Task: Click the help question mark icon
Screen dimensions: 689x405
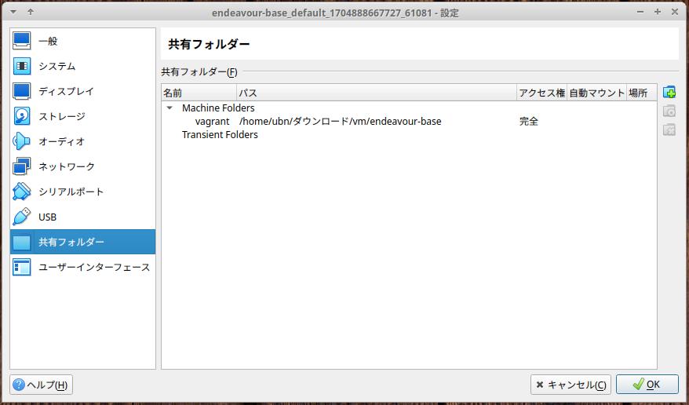Action: click(19, 385)
